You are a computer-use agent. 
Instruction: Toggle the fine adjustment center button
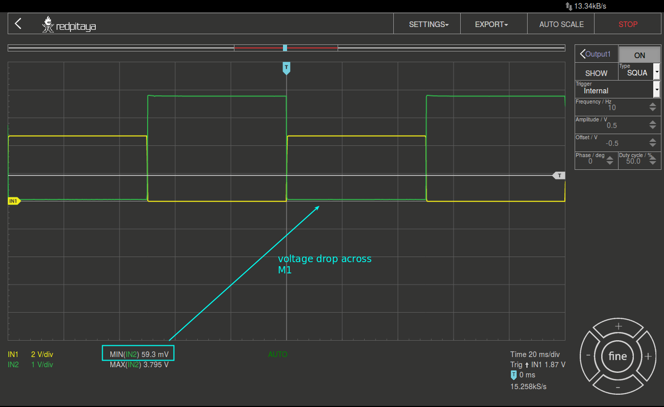pyautogui.click(x=618, y=356)
